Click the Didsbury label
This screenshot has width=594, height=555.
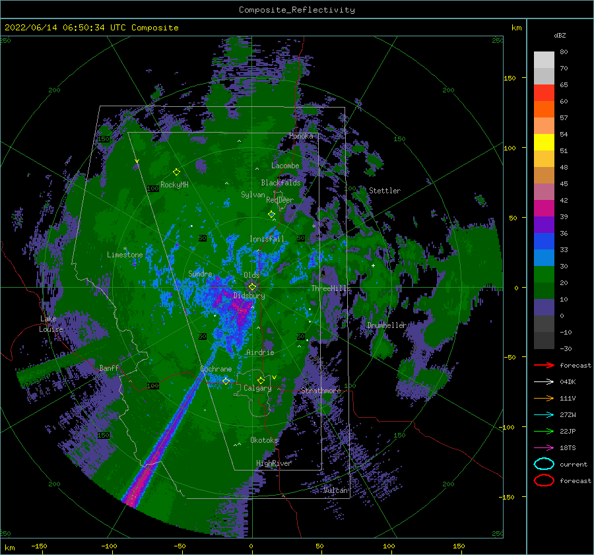249,296
